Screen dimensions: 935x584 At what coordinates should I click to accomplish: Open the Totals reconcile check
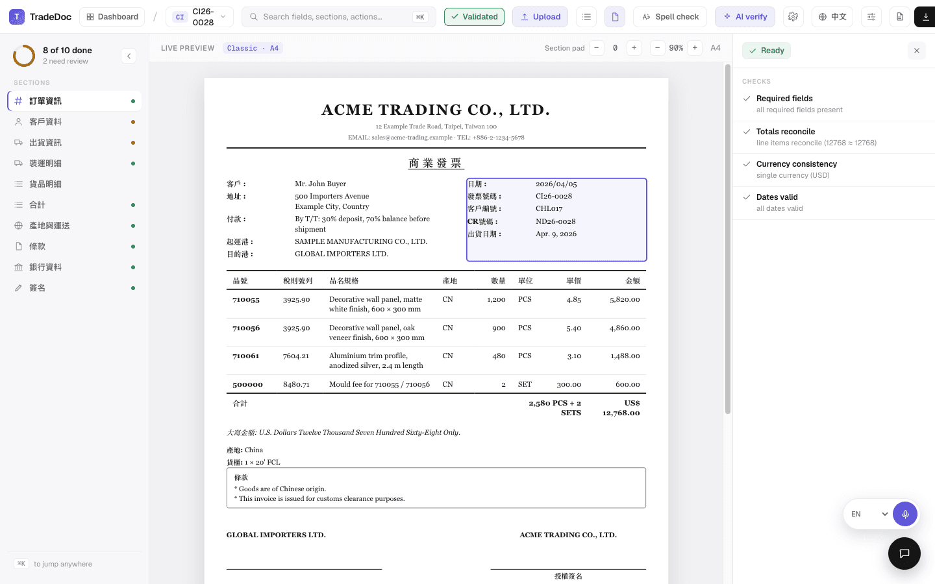click(834, 137)
